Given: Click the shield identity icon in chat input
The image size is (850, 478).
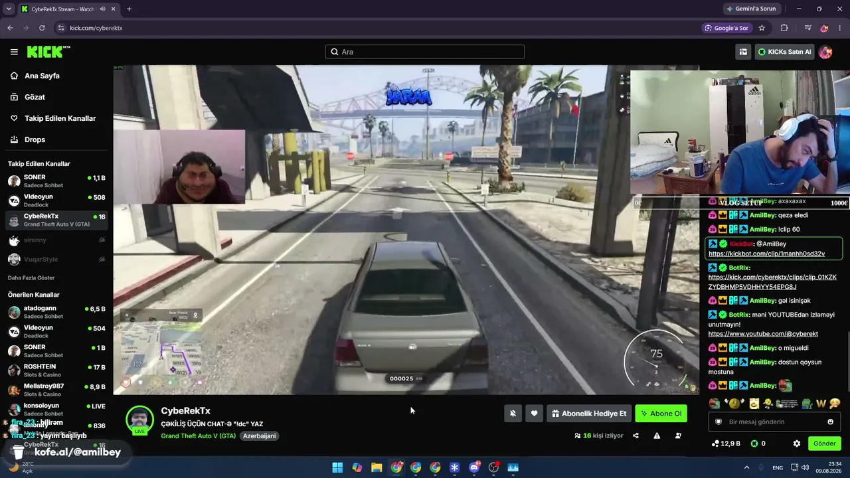Looking at the screenshot, I should [x=719, y=422].
